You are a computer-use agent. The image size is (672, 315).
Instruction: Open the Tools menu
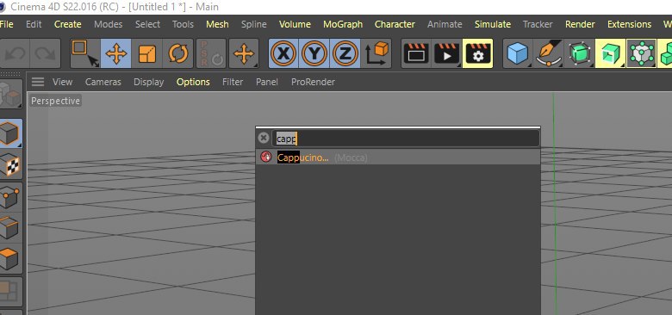183,24
